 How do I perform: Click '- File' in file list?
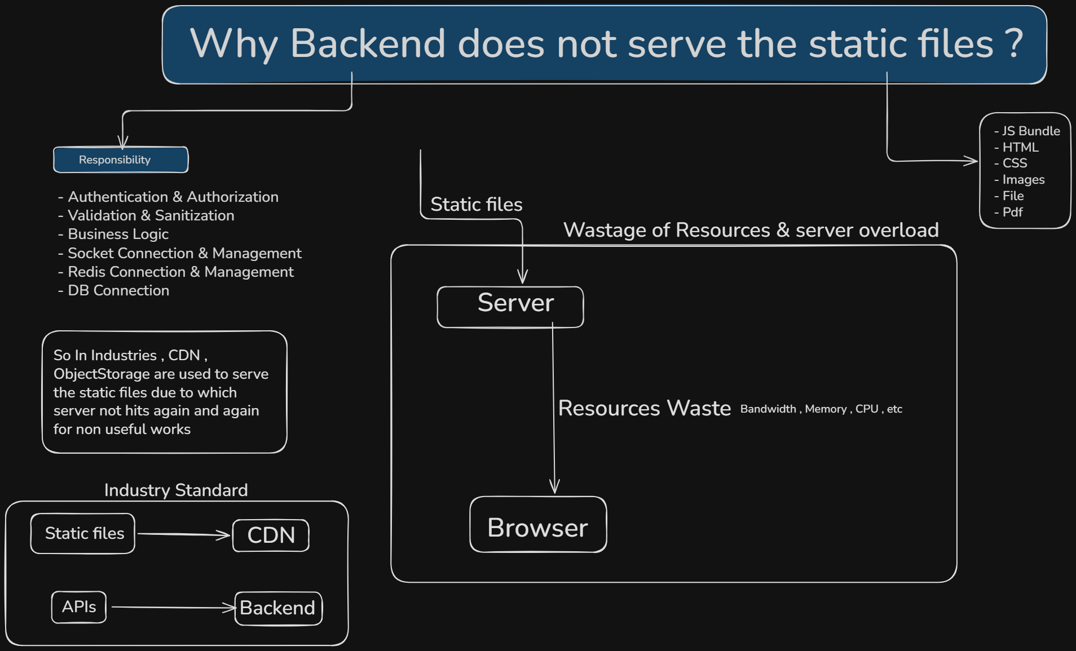click(1009, 196)
